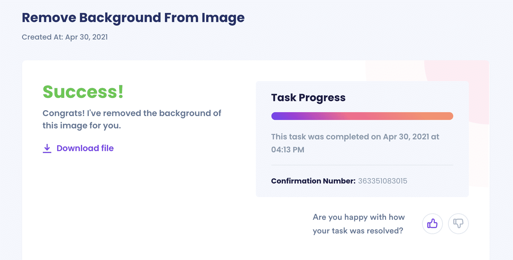Click the Task Progress heading

308,98
